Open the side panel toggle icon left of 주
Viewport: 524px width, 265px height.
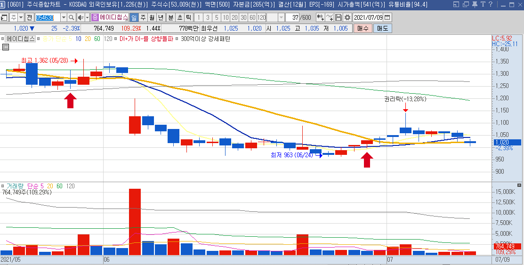(x=4, y=17)
